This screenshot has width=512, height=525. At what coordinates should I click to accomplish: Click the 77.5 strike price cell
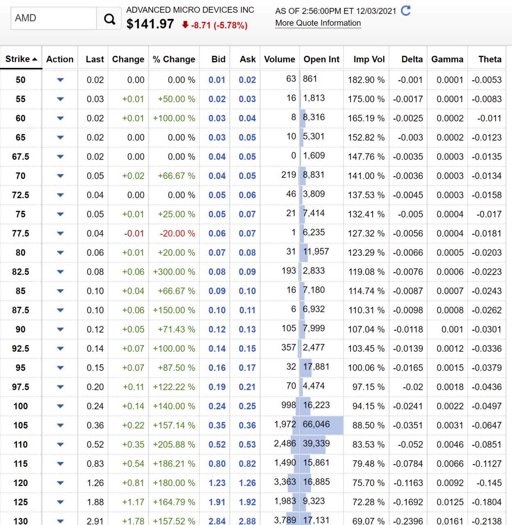point(20,233)
